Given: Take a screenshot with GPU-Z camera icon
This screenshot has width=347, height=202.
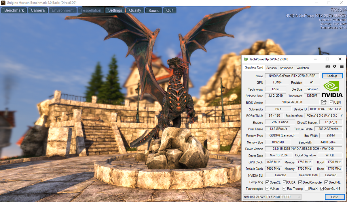Looking at the screenshot, I should pos(328,66).
